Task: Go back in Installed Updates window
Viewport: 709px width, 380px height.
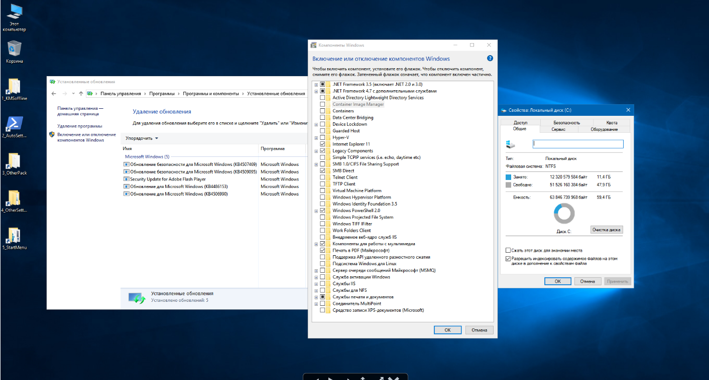Action: pyautogui.click(x=54, y=94)
